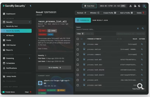Click the search magnifier in forensic search box

coord(143,28)
